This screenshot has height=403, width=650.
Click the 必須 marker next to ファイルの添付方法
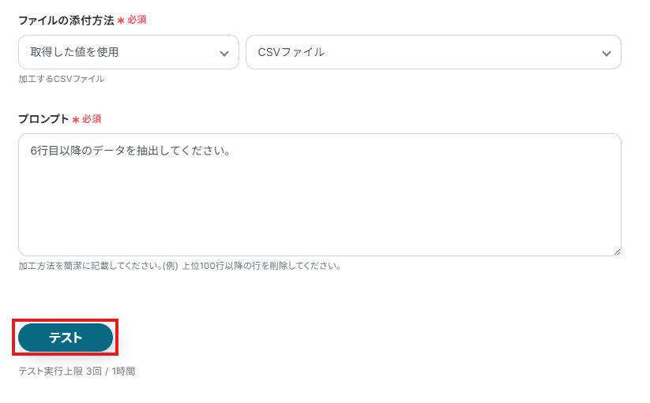click(x=137, y=20)
